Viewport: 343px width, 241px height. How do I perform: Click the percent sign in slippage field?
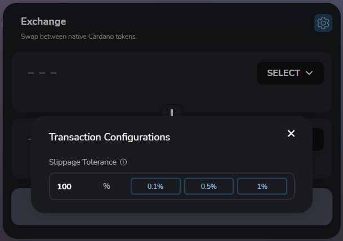click(106, 186)
